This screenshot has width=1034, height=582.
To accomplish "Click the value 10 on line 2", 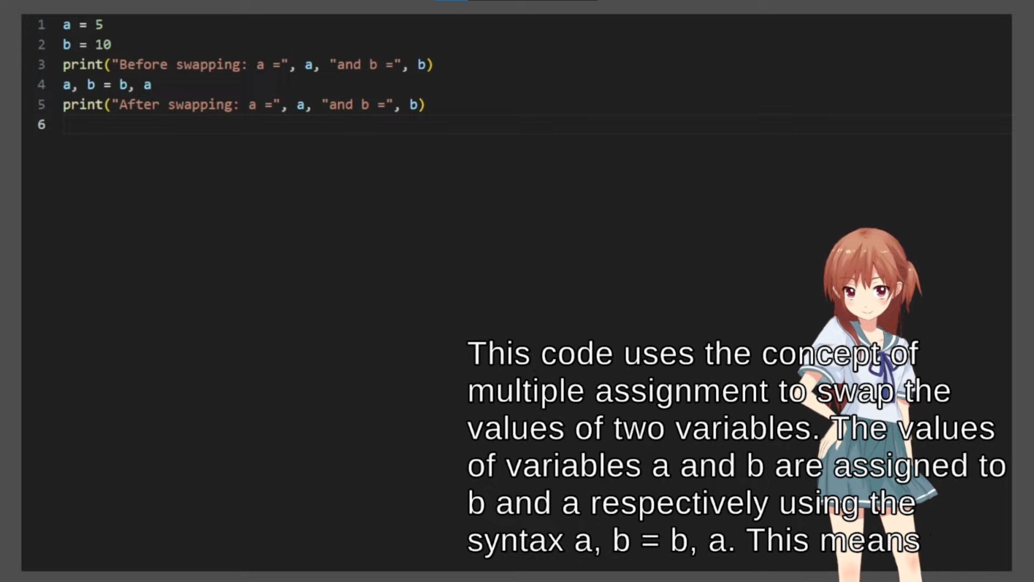I will pyautogui.click(x=103, y=45).
